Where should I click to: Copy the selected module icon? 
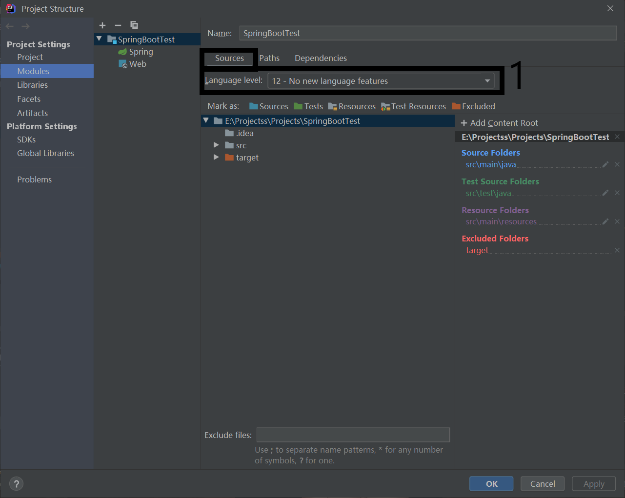[x=134, y=25]
